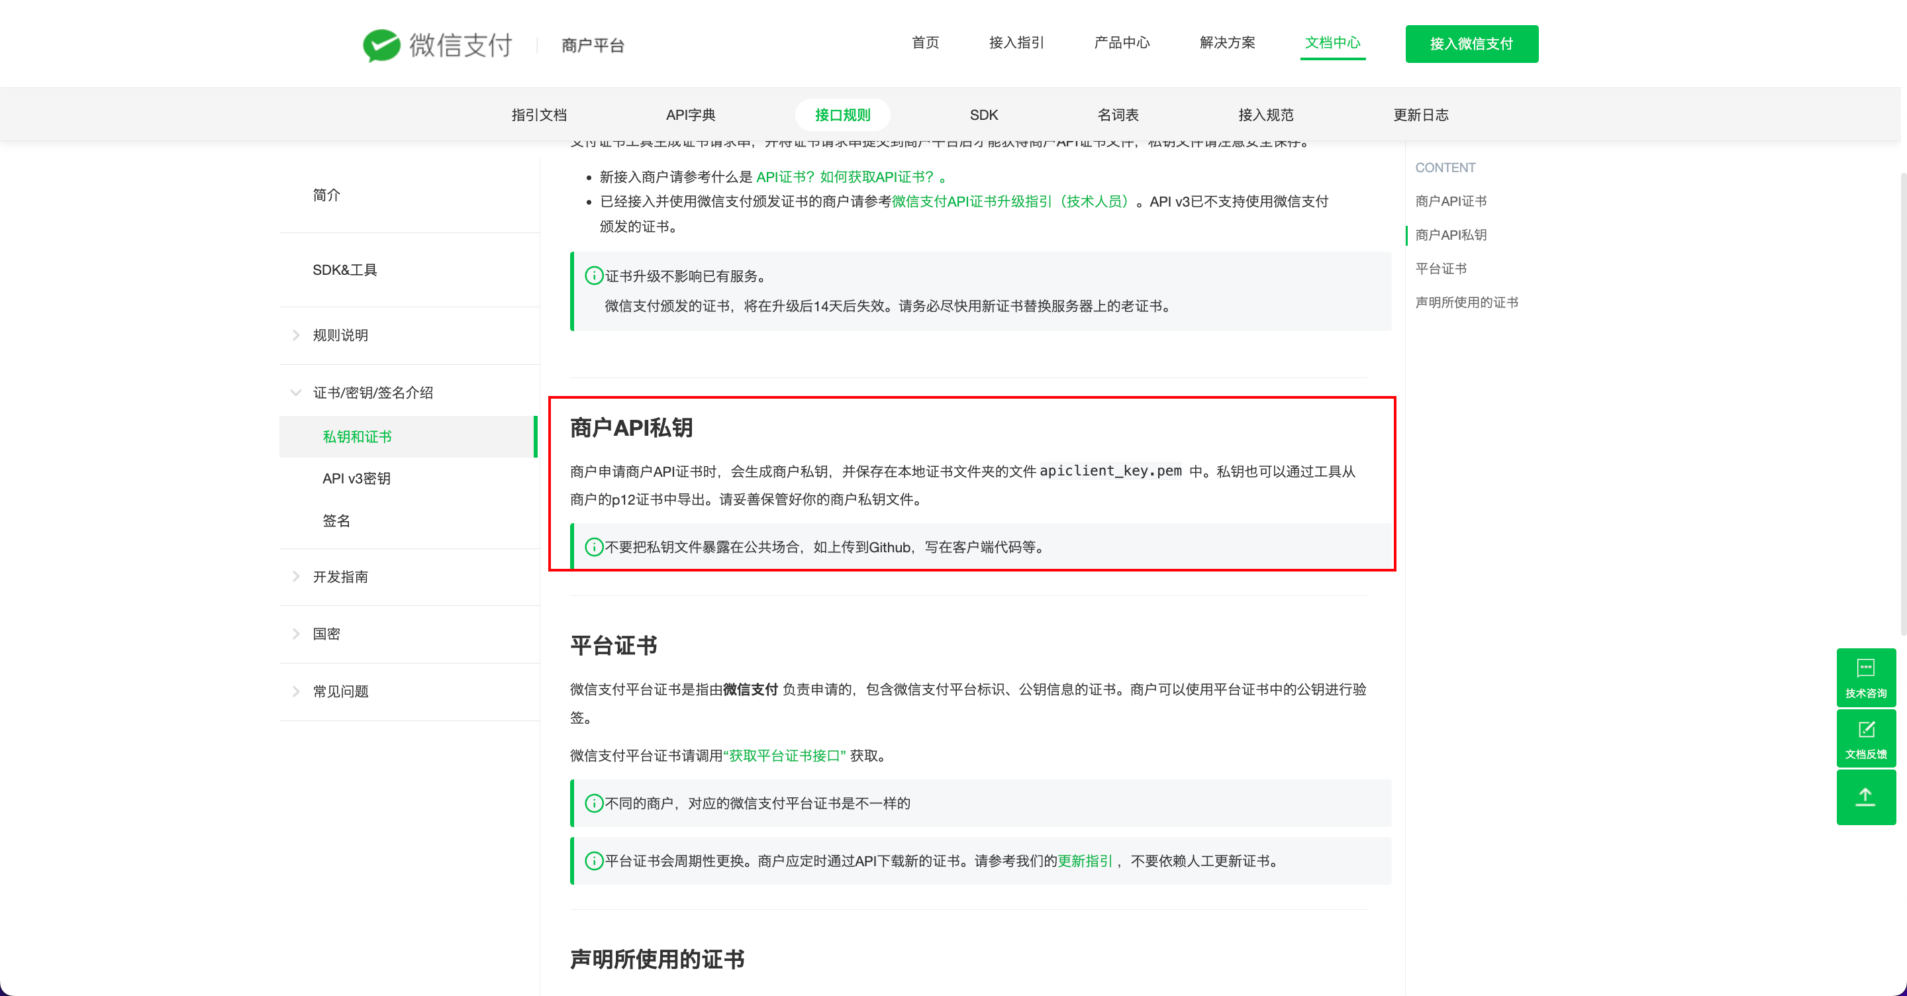This screenshot has width=1907, height=996.
Task: Click the back-to-top arrow icon
Action: [x=1865, y=797]
